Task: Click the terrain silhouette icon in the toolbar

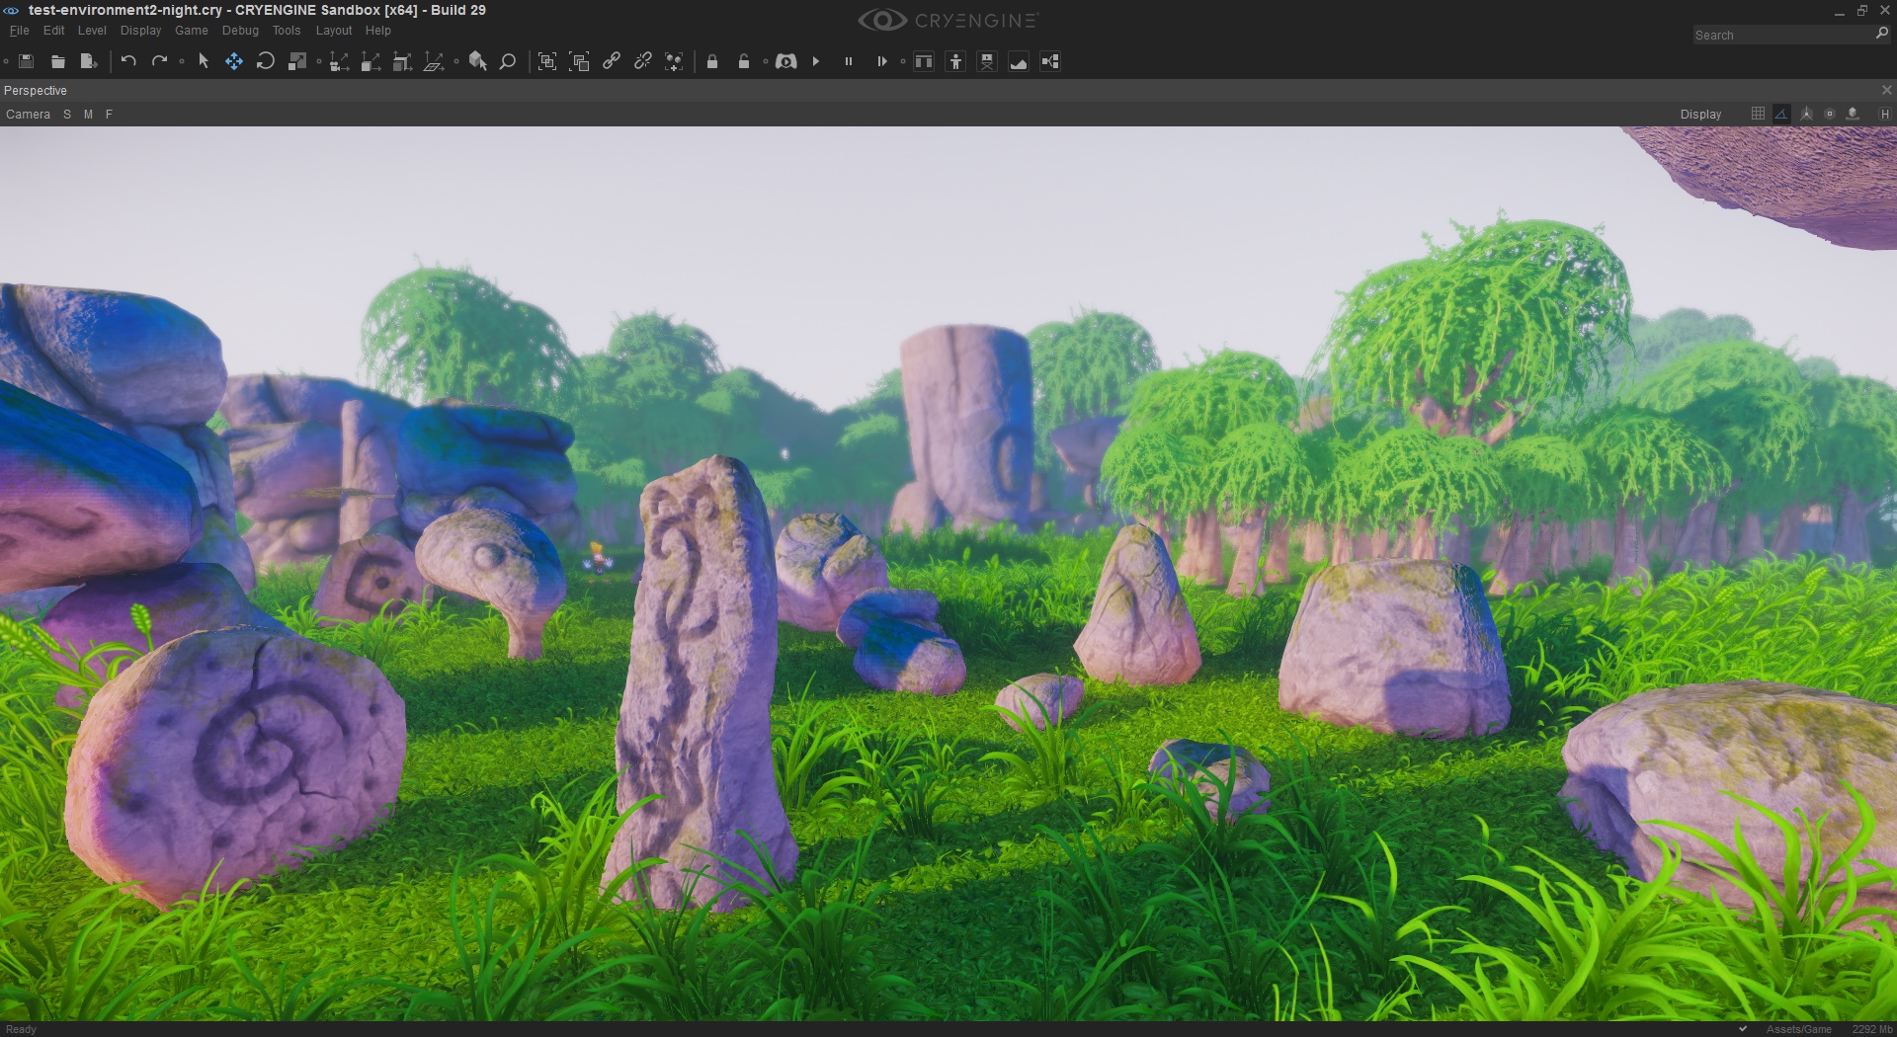Action: click(x=1019, y=62)
